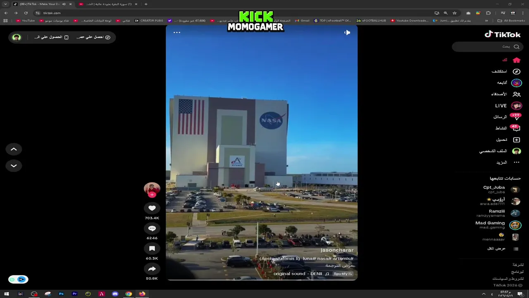Click the TikTok logo
529x298 pixels.
(502, 34)
